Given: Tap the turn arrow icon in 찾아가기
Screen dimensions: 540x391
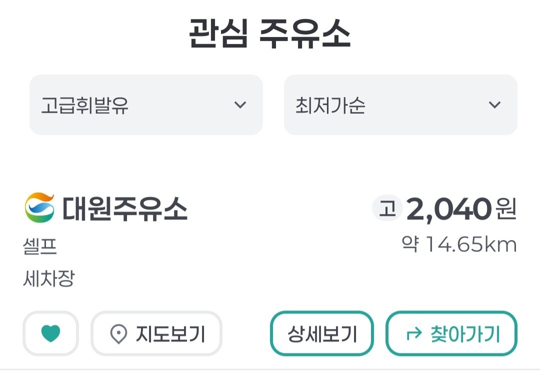Looking at the screenshot, I should click(x=414, y=334).
